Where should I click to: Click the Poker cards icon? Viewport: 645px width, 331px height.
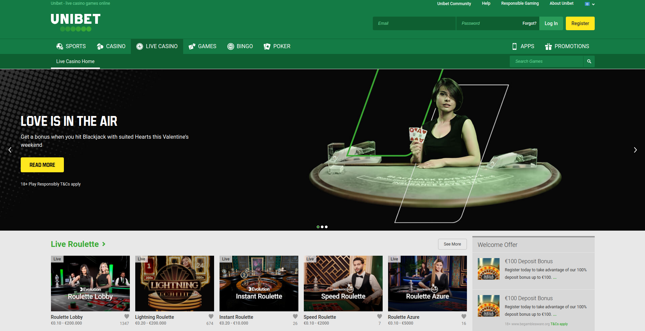267,46
